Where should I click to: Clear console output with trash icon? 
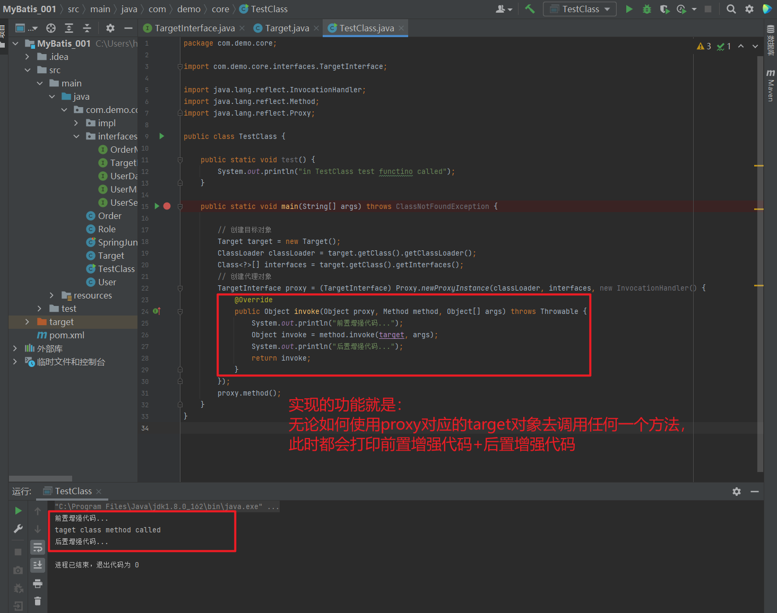point(37,601)
